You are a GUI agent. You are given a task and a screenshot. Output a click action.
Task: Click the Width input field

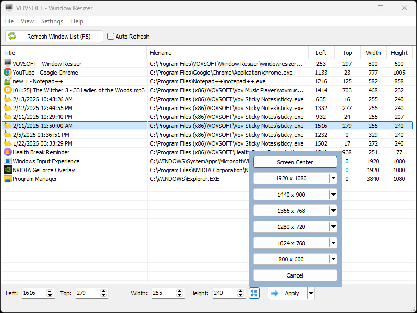(163, 293)
